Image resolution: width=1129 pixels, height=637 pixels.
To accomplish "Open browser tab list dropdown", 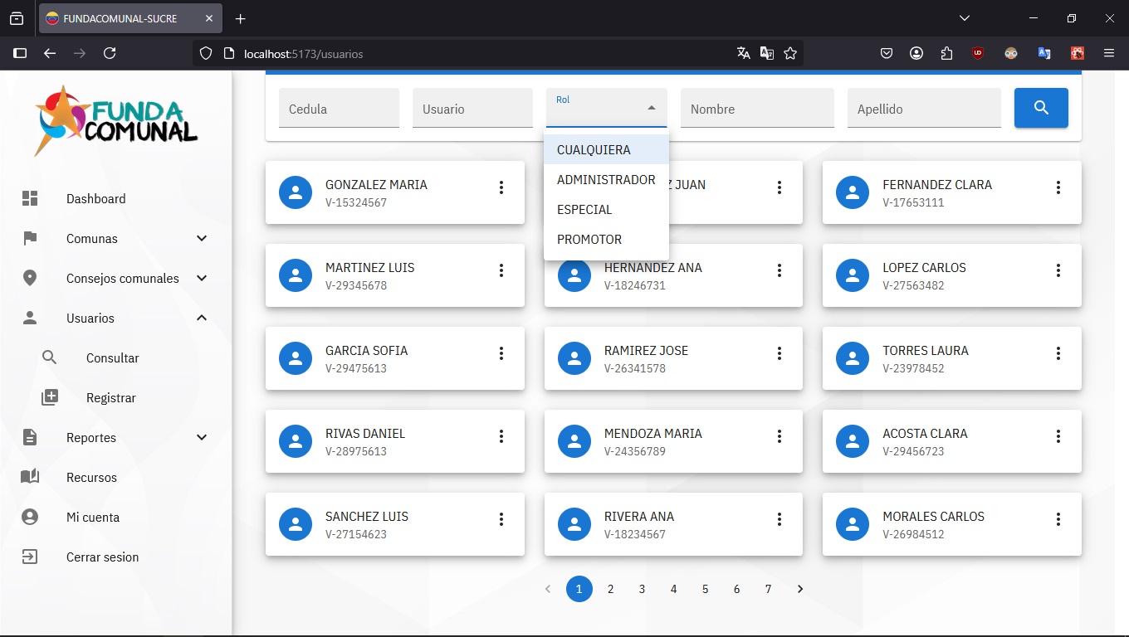I will point(965,18).
